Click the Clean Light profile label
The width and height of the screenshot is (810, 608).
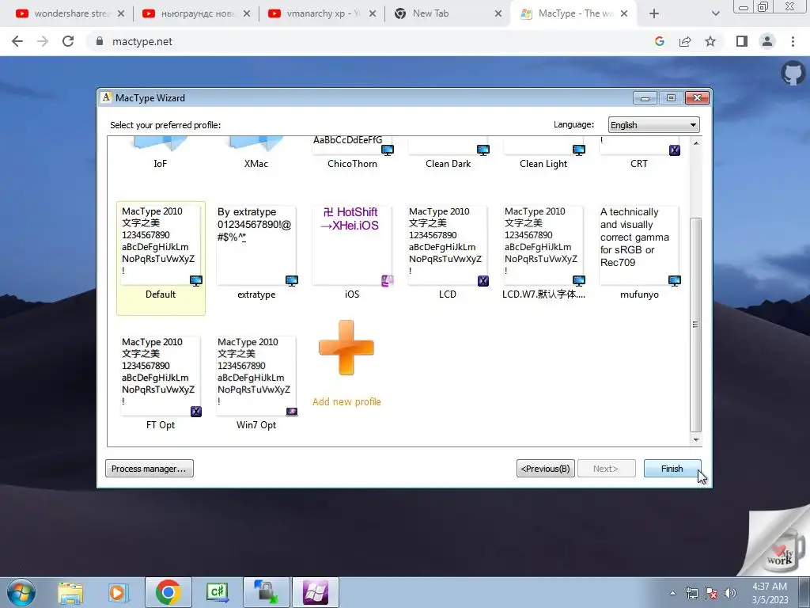543,164
